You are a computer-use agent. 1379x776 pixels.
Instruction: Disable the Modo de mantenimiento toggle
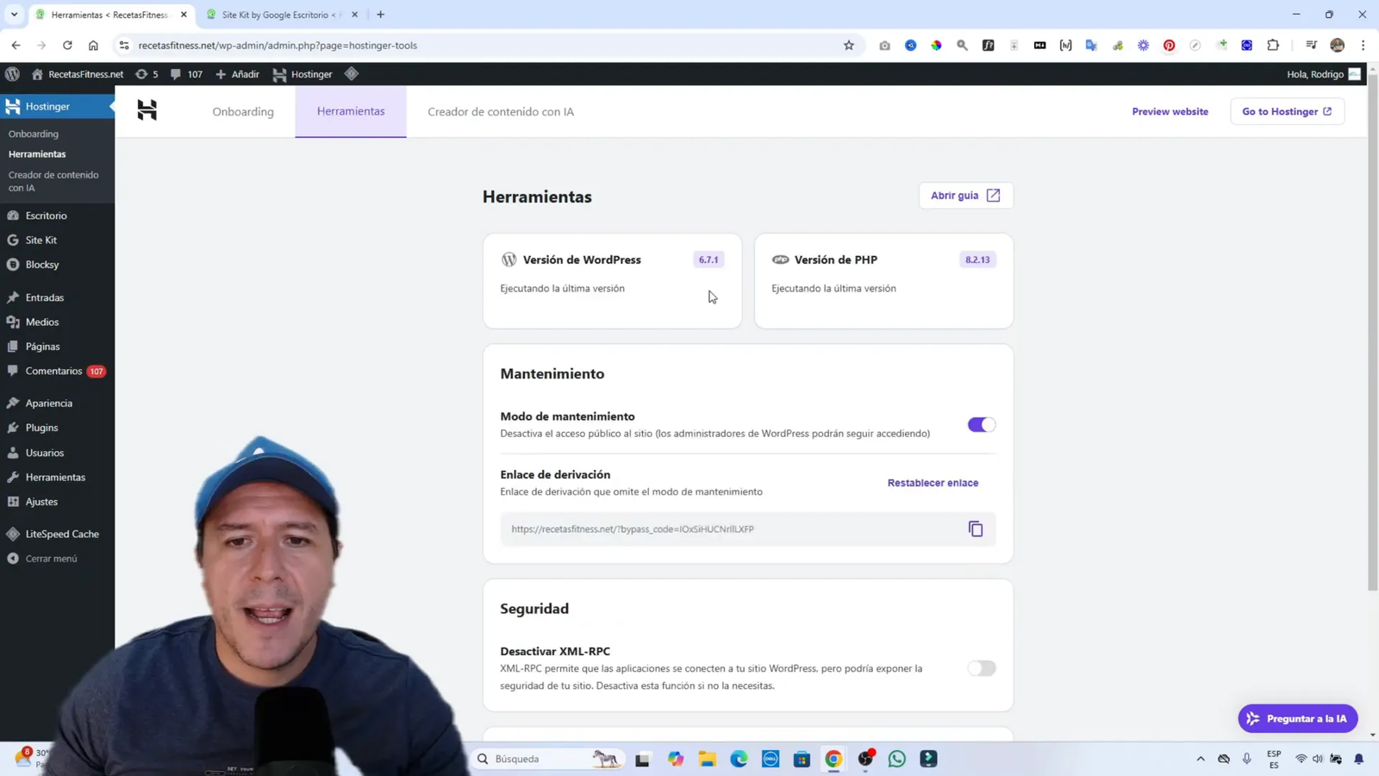(981, 424)
